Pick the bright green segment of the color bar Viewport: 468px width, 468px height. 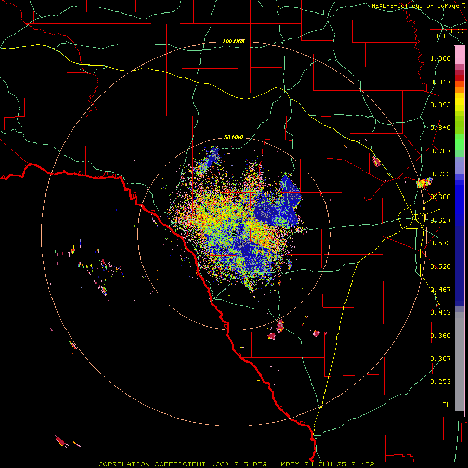[x=459, y=142]
